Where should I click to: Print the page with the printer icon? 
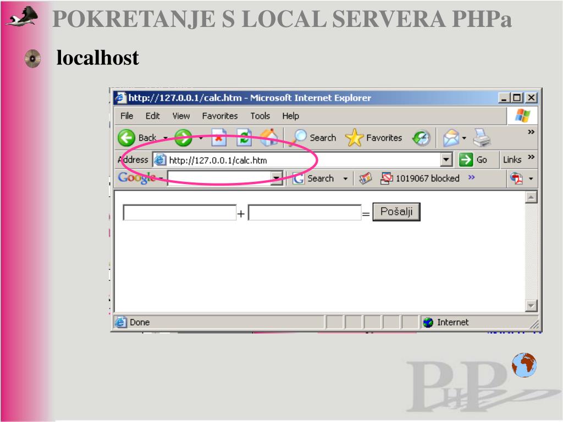(x=482, y=138)
